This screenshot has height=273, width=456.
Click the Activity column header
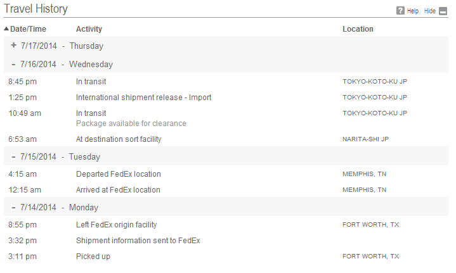tap(89, 29)
